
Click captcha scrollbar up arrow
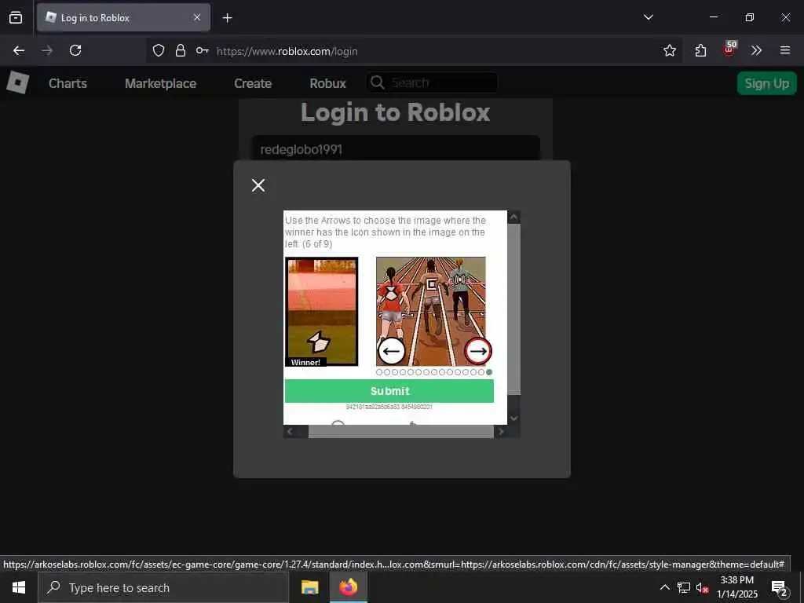click(513, 217)
